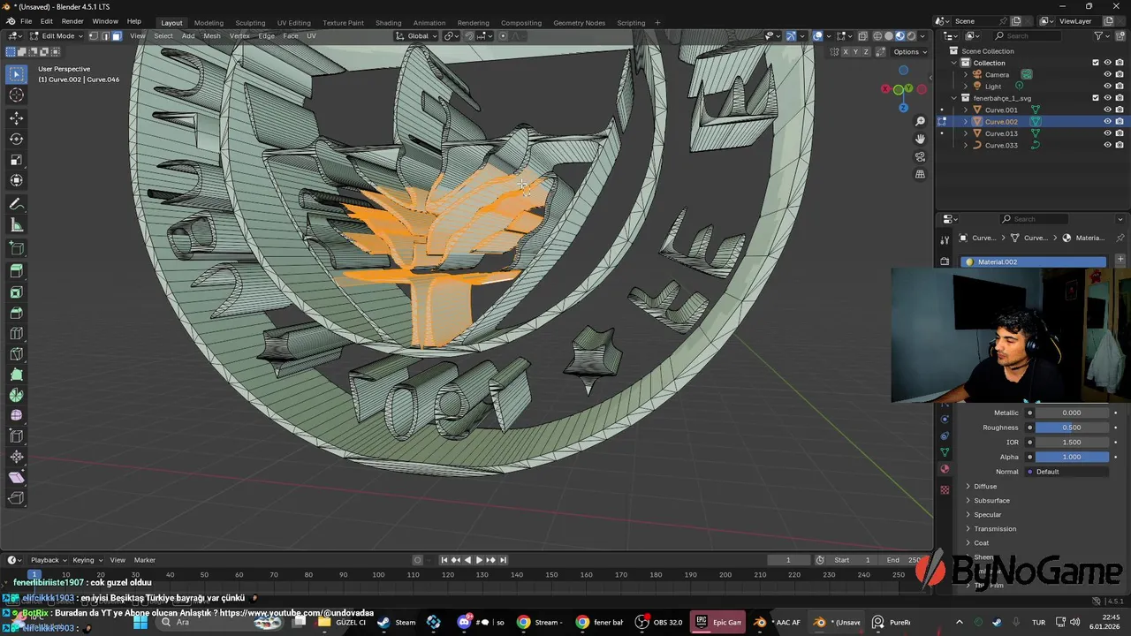Switch to rendered viewport shading
1131x636 pixels.
tap(911, 36)
